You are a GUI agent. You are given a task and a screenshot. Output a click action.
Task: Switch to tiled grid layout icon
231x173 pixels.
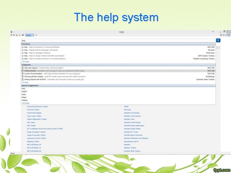coord(221,35)
